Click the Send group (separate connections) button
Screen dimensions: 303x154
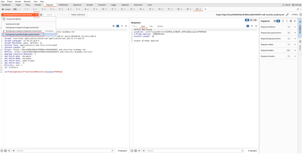click(18, 15)
